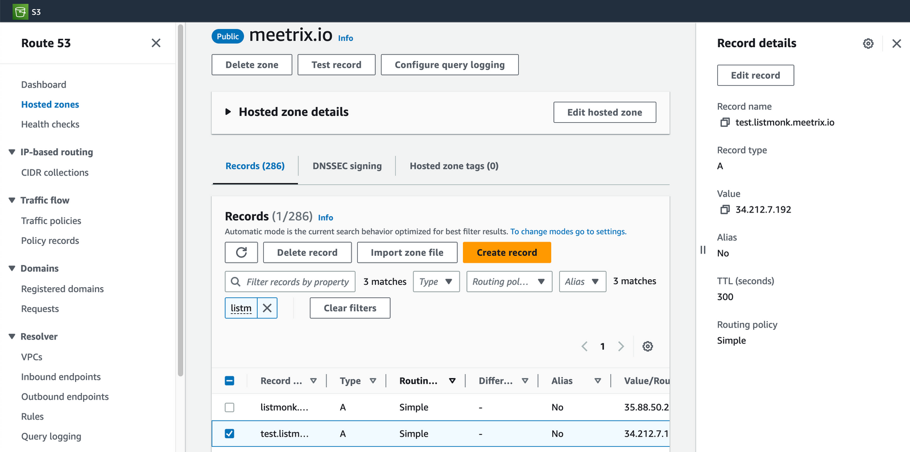
Task: Click Configure query logging button
Action: [449, 65]
